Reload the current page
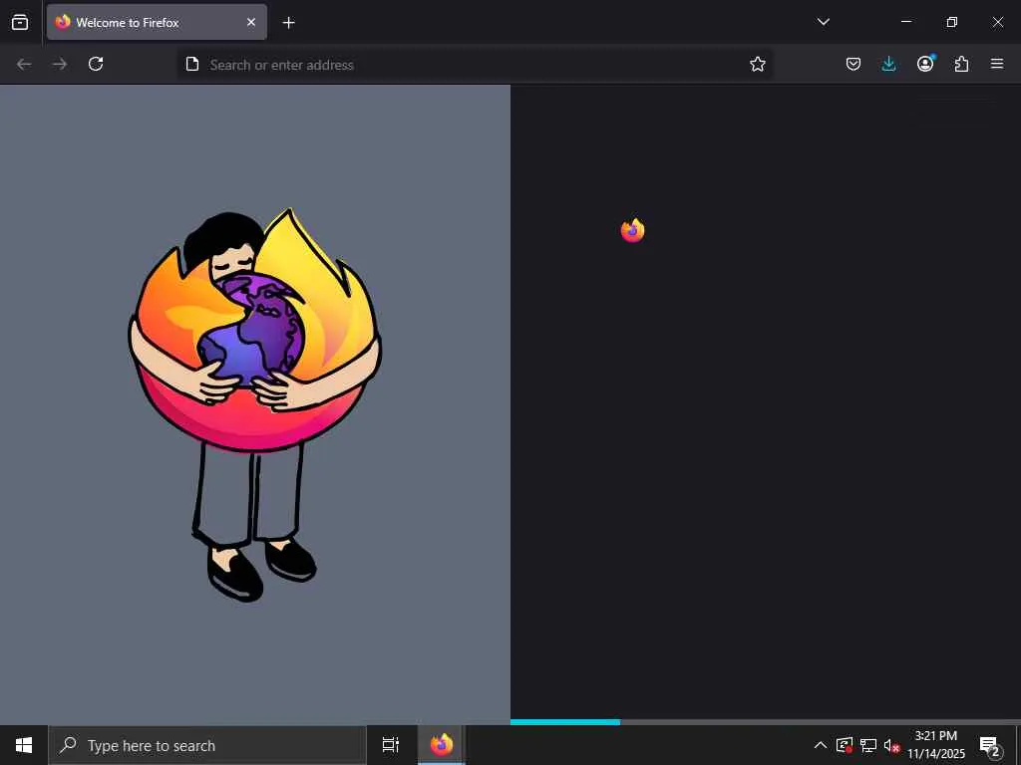The height and width of the screenshot is (765, 1021). pos(96,64)
